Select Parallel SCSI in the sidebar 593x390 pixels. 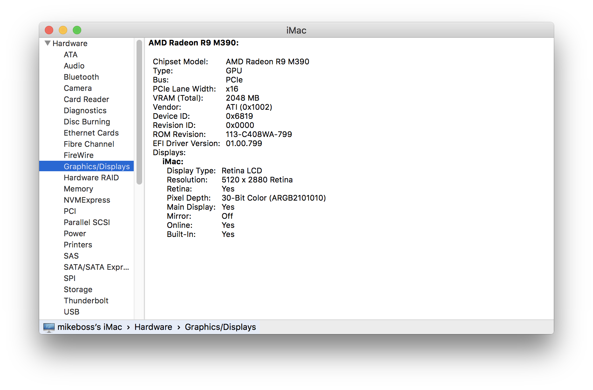coord(87,222)
